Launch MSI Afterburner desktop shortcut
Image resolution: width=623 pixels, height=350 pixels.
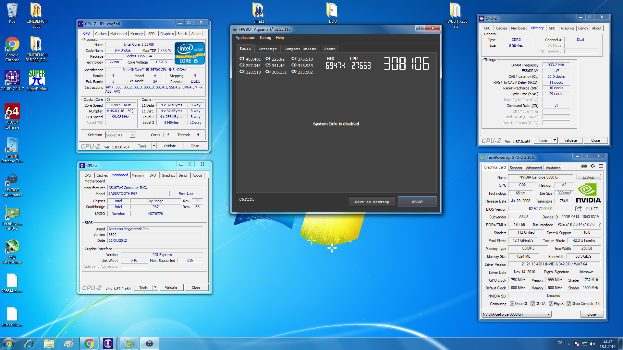[x=12, y=251]
